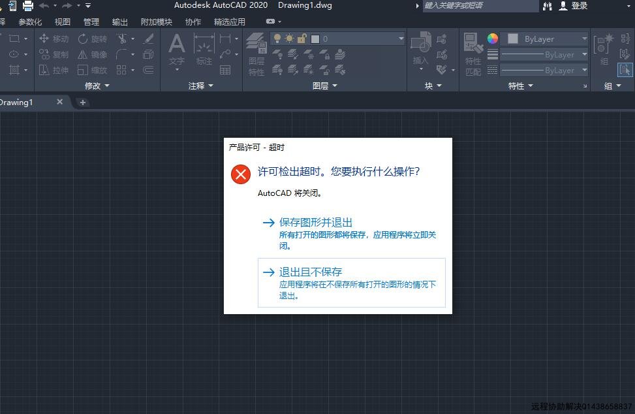The height and width of the screenshot is (414, 635).
Task: Expand the 特性 panel
Action: [x=520, y=86]
